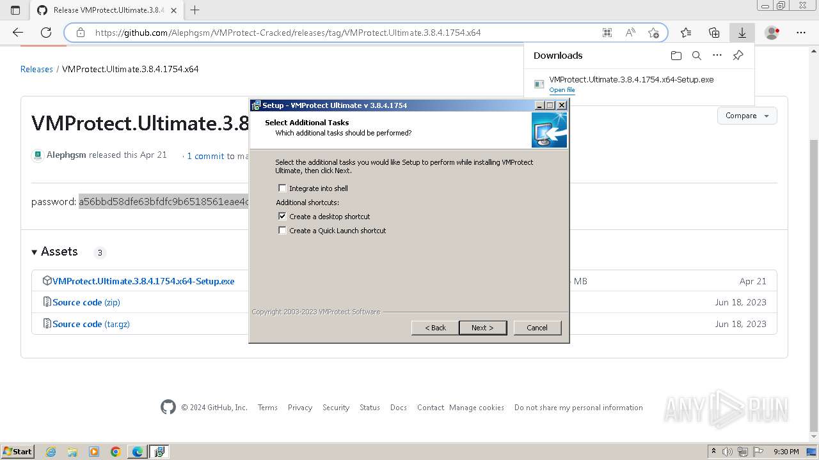The image size is (819, 460).
Task: Open the Compare dropdown
Action: pos(747,116)
